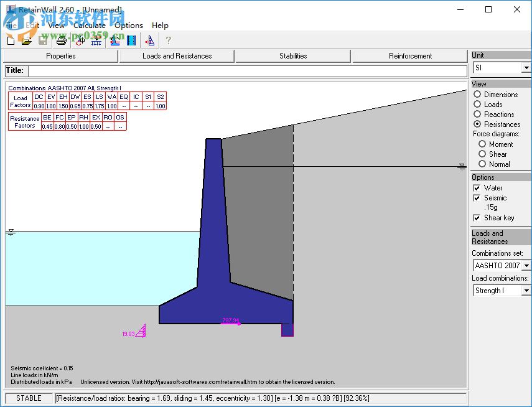
Task: Uncheck the Seismic option
Action: pyautogui.click(x=478, y=198)
